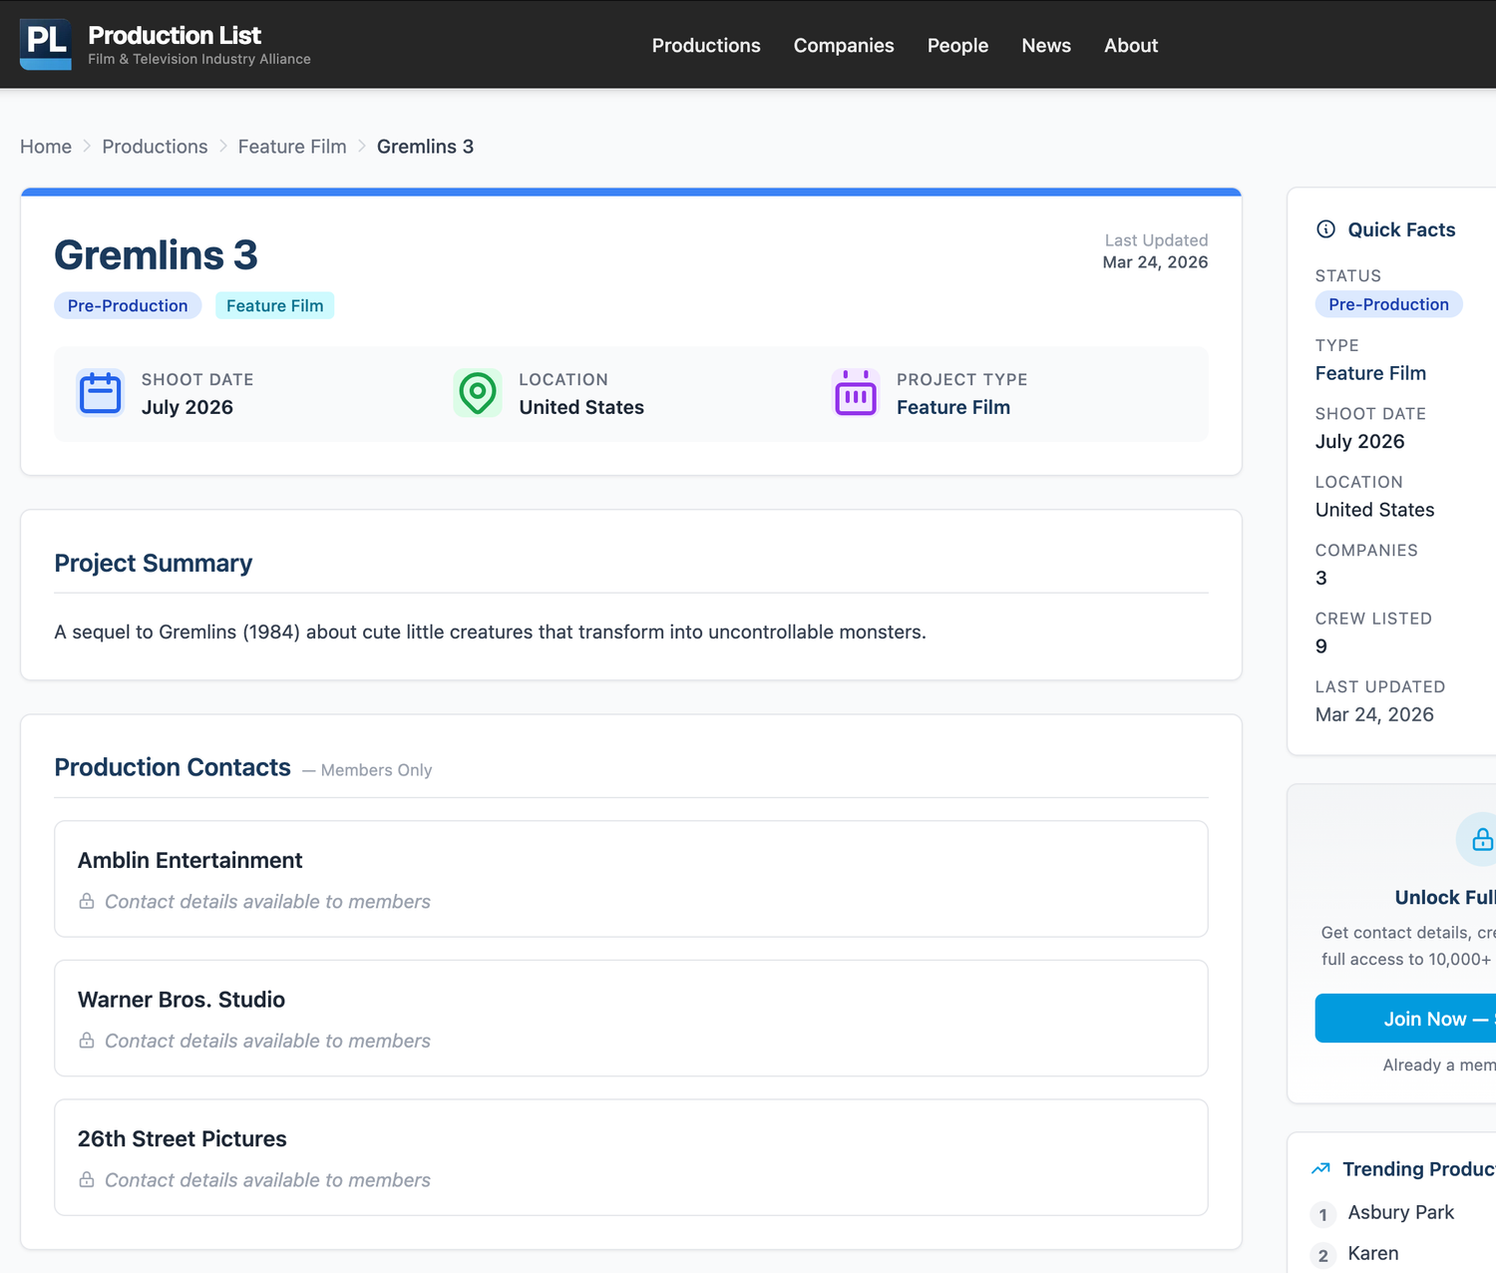The width and height of the screenshot is (1496, 1273).
Task: Click the Gremlins 3 page title
Action: [x=157, y=255]
